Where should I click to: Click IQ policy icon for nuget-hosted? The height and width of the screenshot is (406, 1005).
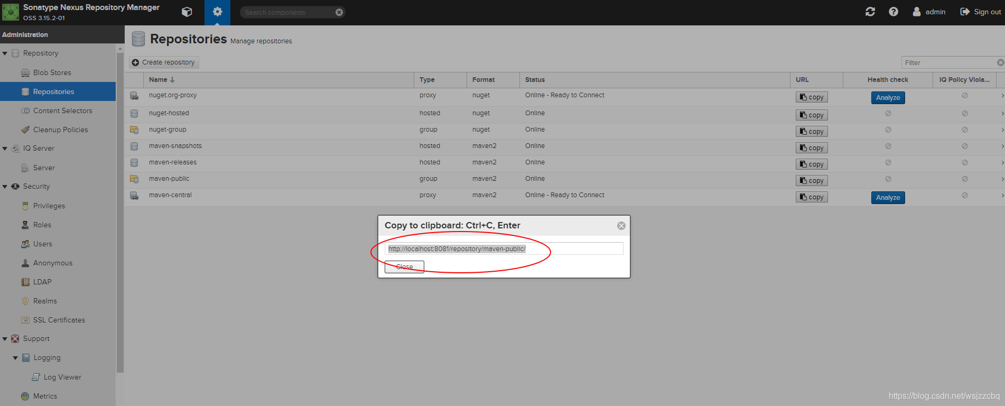964,113
